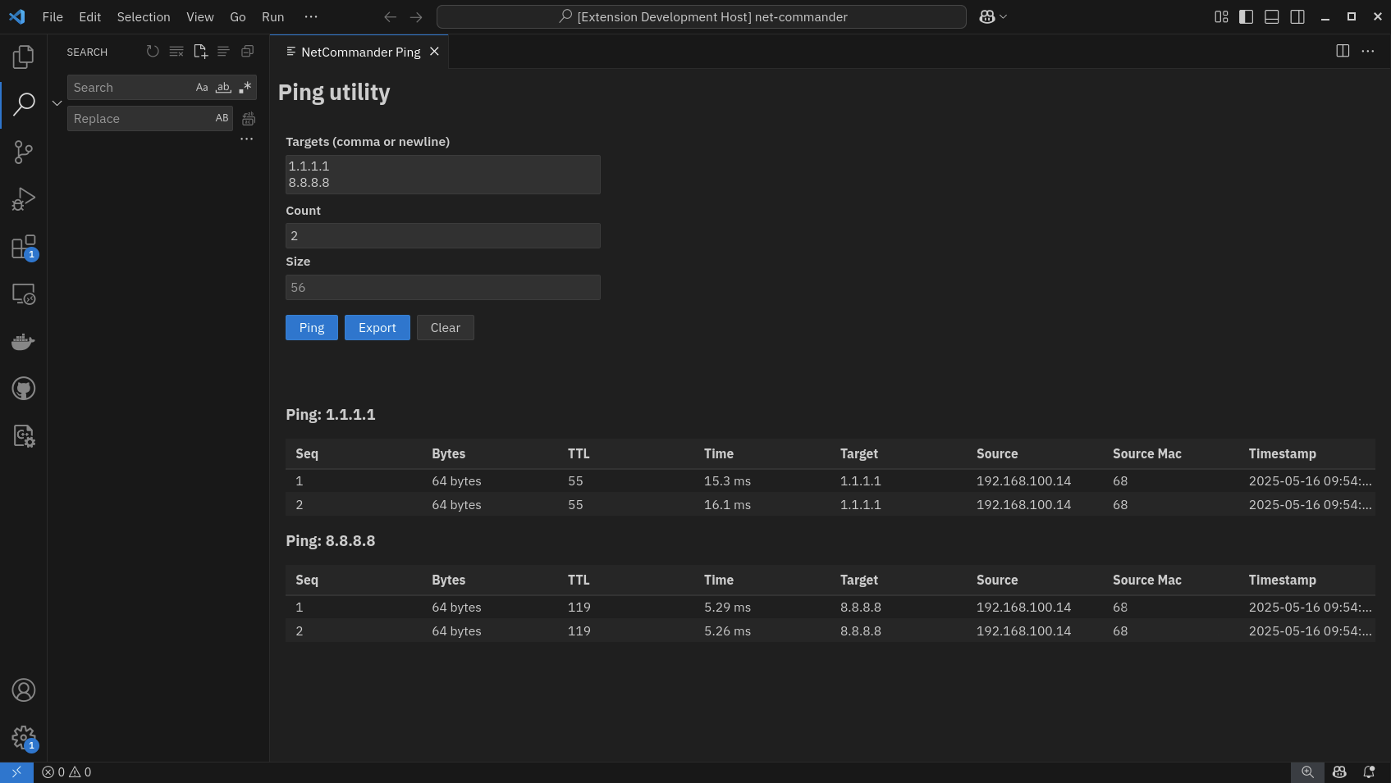Open the Docker view in sidebar
The height and width of the screenshot is (783, 1391).
tap(23, 341)
